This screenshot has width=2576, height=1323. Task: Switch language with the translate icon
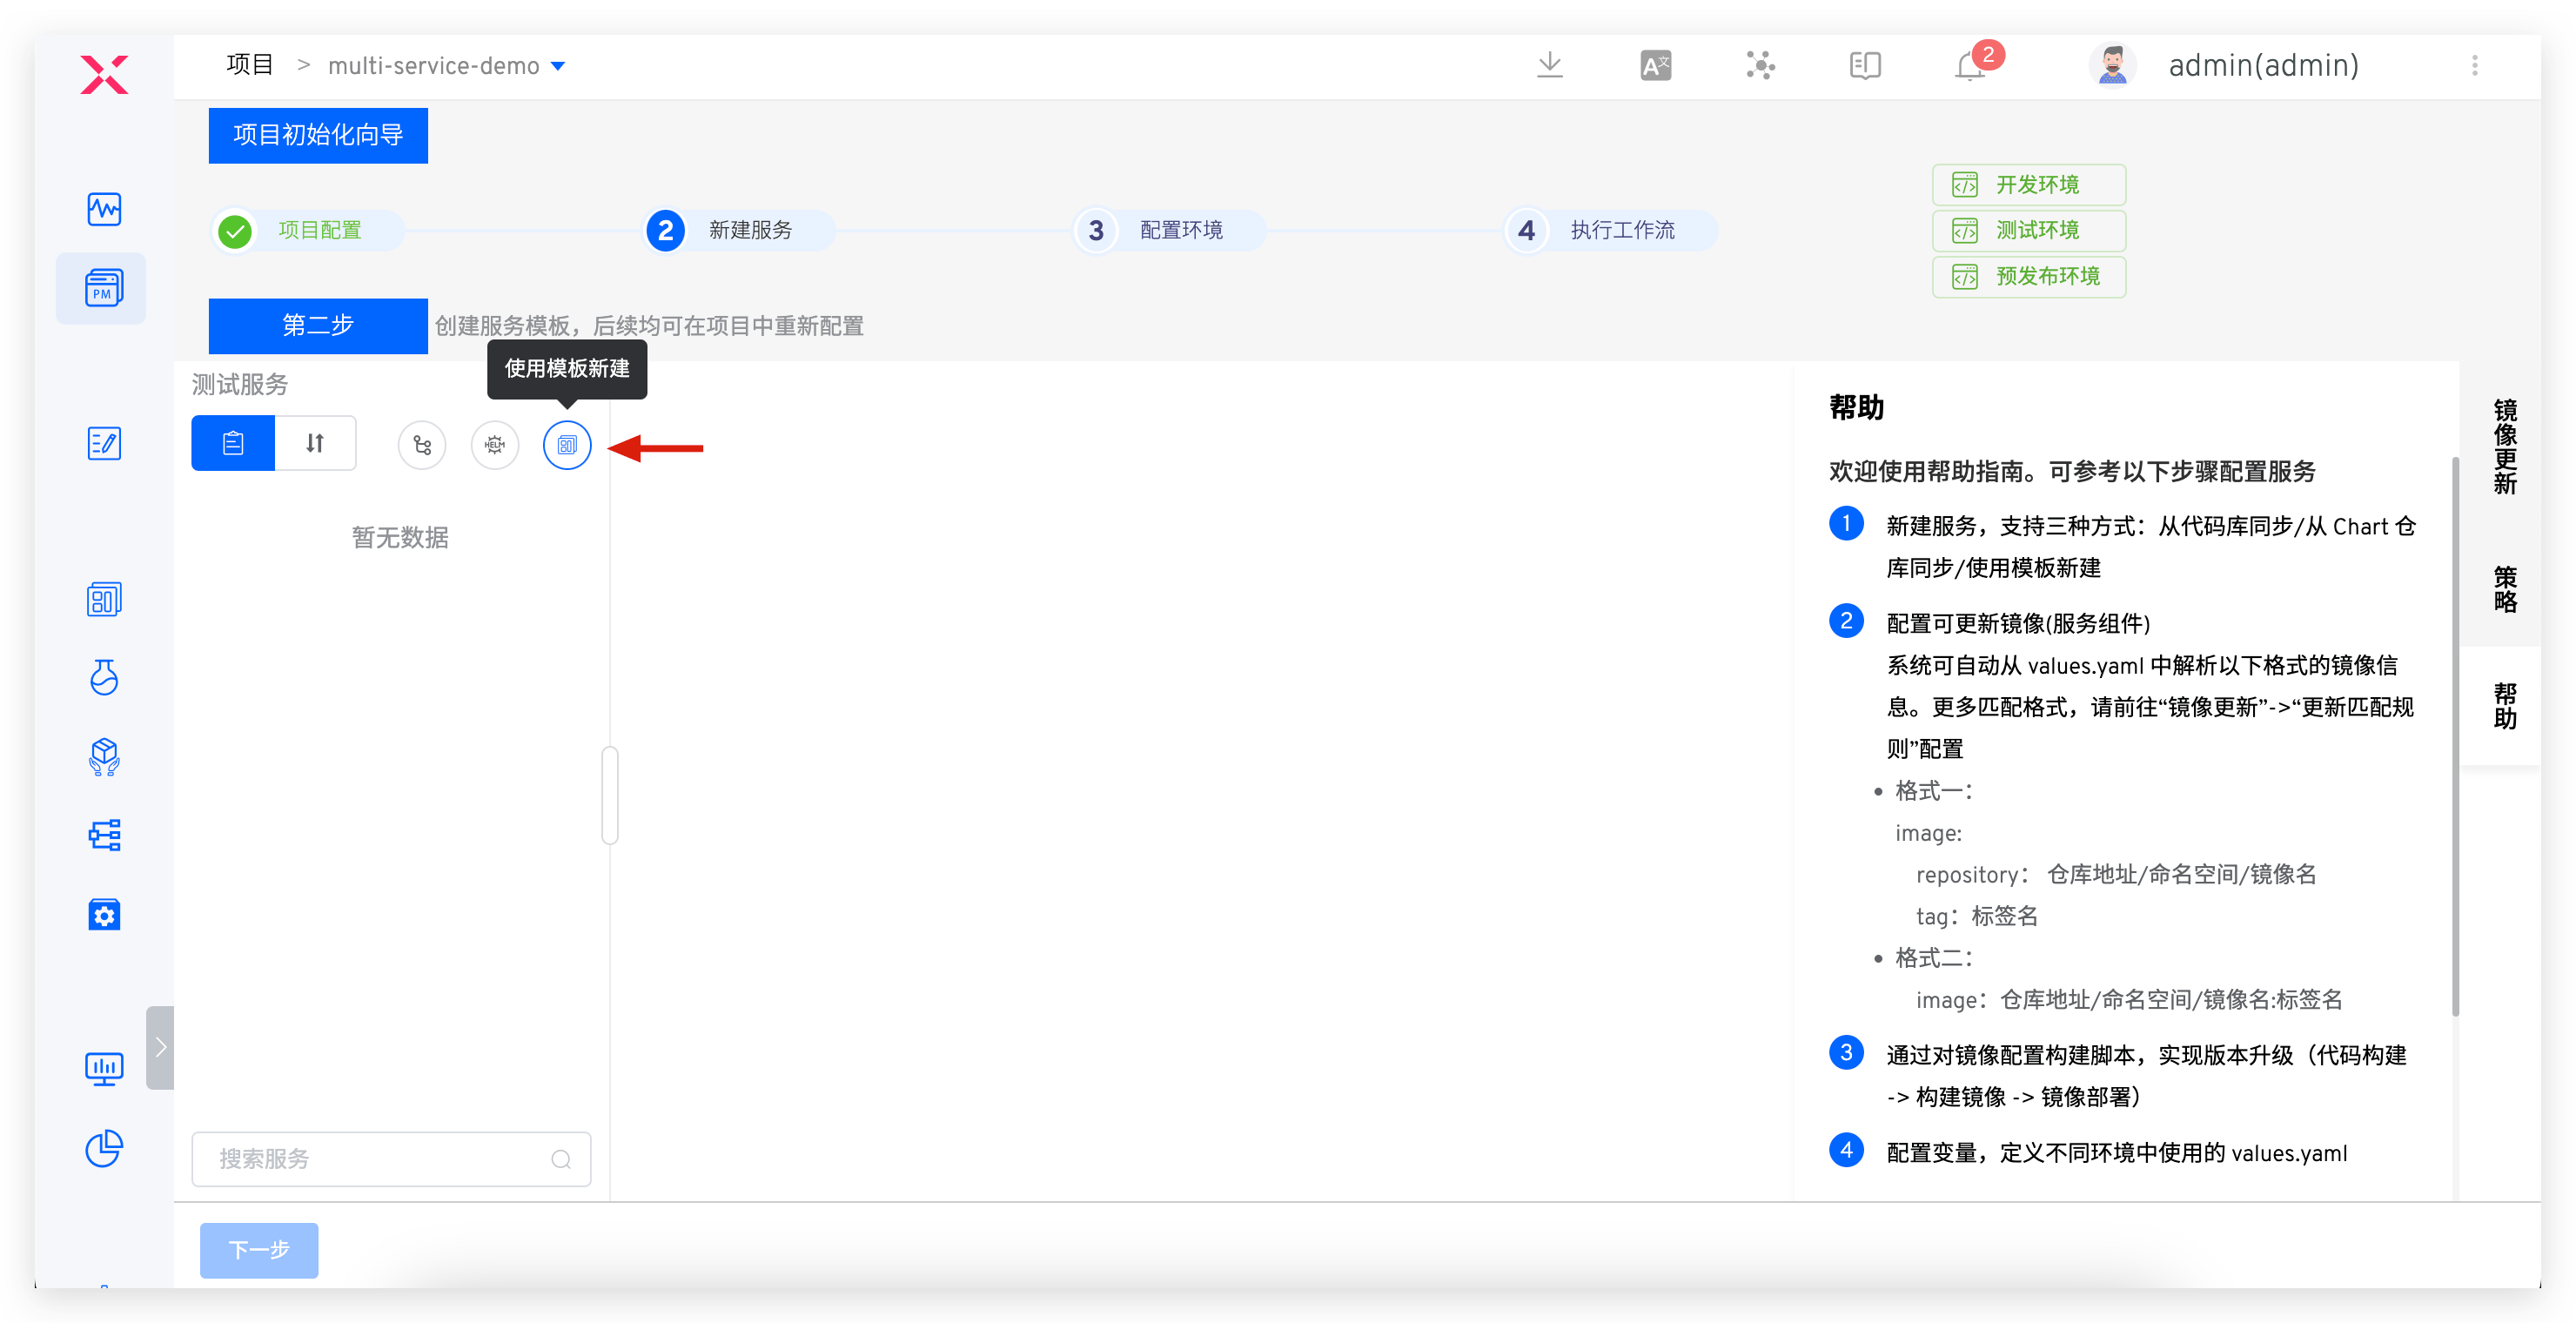1655,66
